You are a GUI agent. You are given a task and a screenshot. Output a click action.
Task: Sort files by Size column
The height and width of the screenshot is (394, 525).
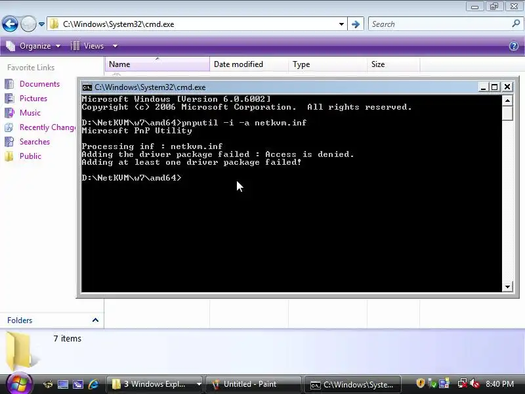click(393, 64)
